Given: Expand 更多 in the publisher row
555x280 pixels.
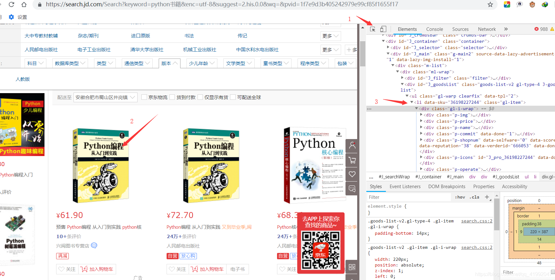Looking at the screenshot, I should click(331, 50).
